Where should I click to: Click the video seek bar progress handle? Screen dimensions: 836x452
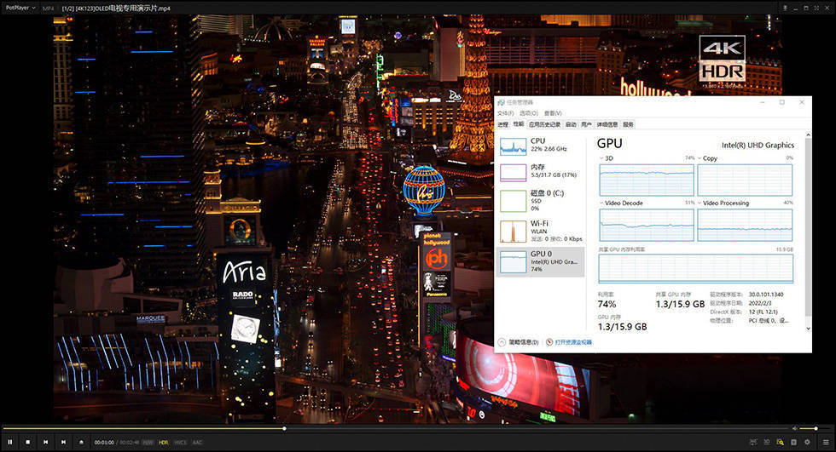tap(284, 428)
